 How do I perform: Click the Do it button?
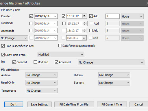pos(14,104)
